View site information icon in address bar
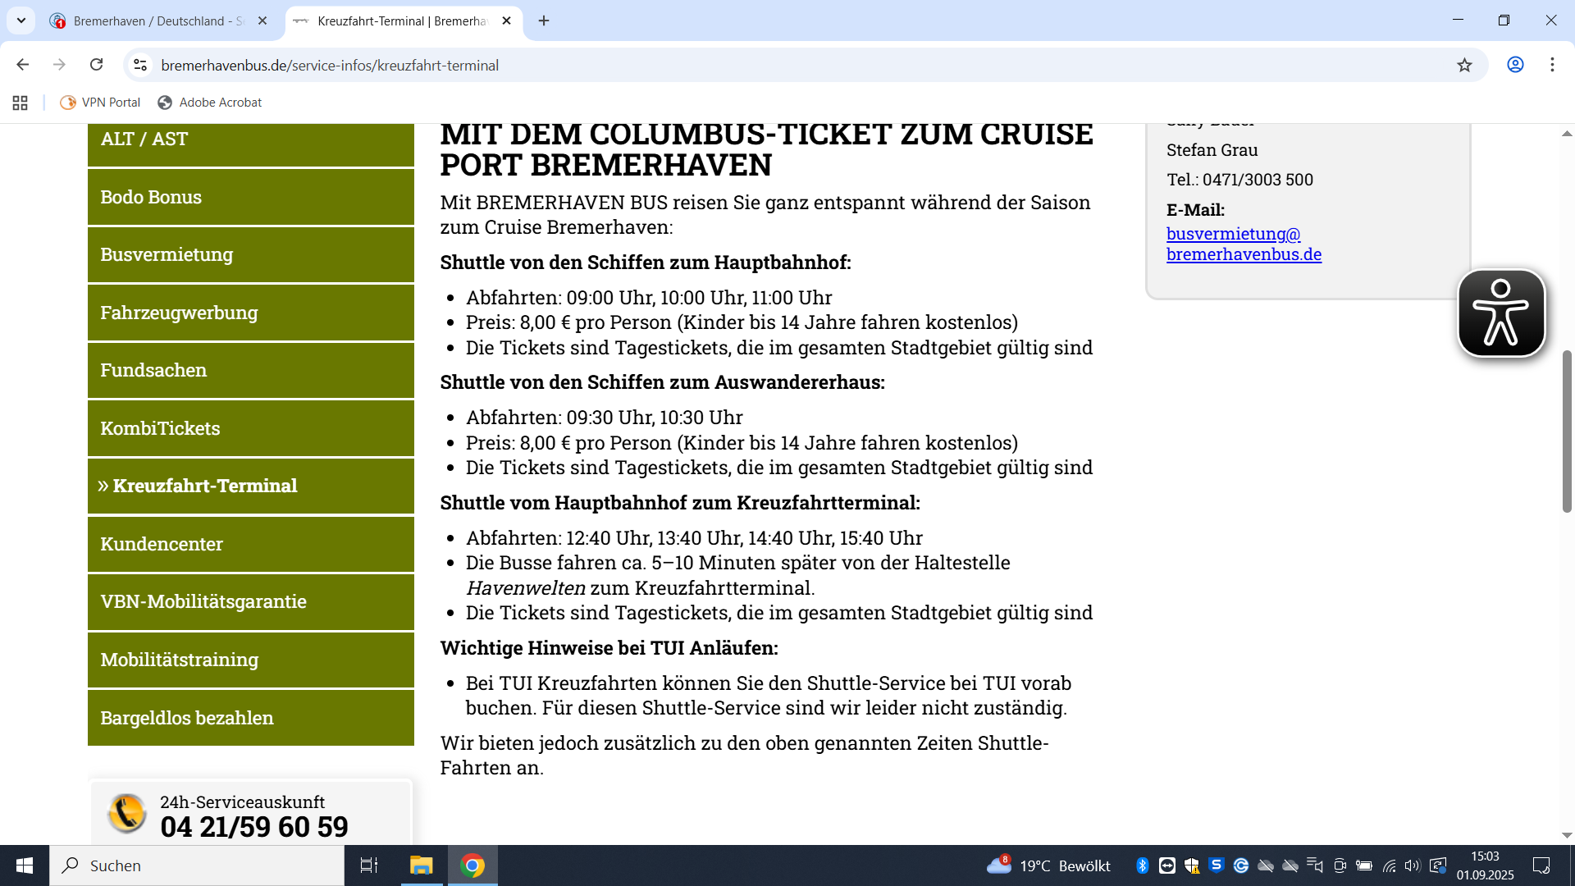Viewport: 1575px width, 886px height. click(x=140, y=65)
